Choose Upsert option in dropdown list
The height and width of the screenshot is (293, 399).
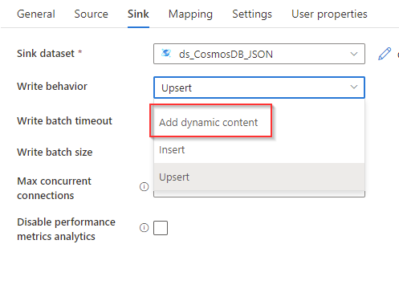259,177
